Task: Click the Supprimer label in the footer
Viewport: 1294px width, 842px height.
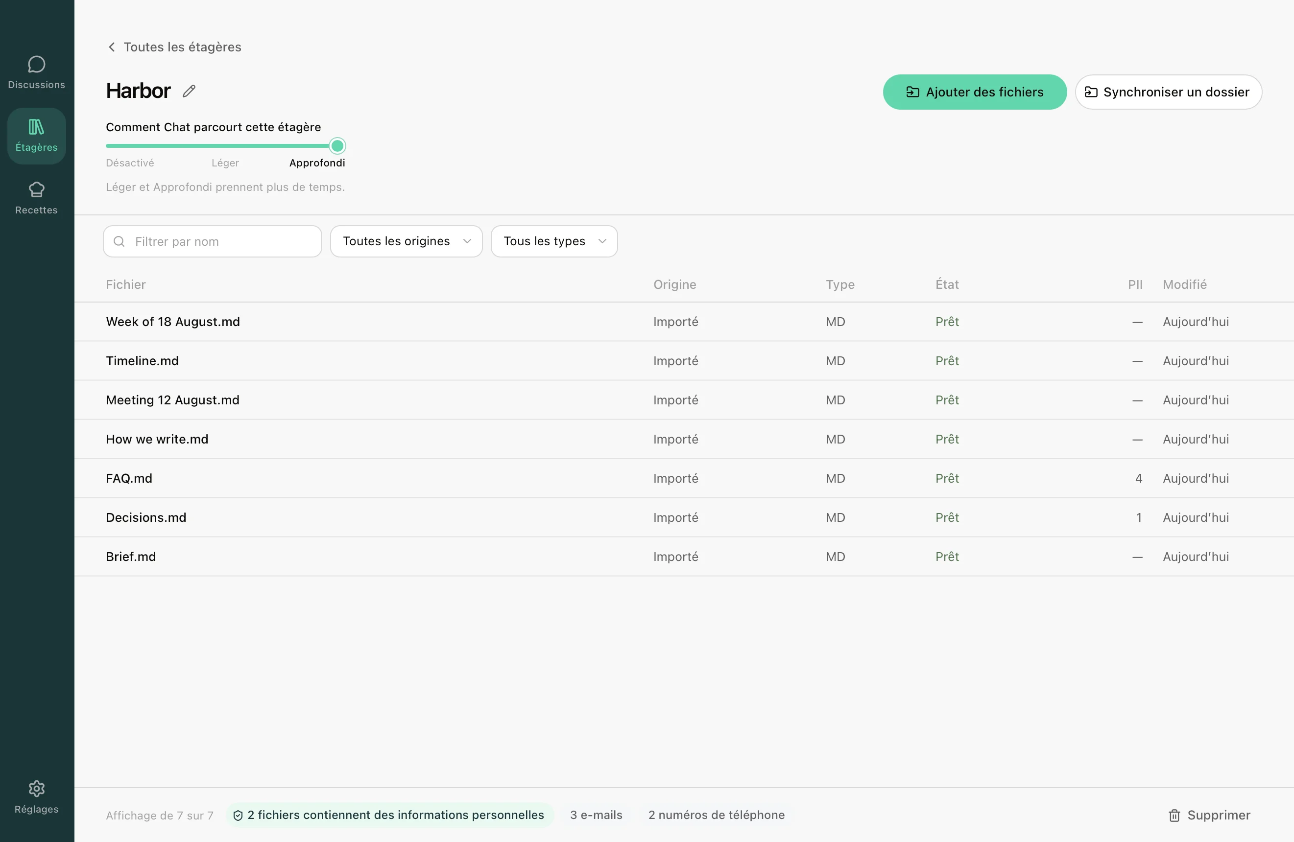Action: pyautogui.click(x=1219, y=815)
